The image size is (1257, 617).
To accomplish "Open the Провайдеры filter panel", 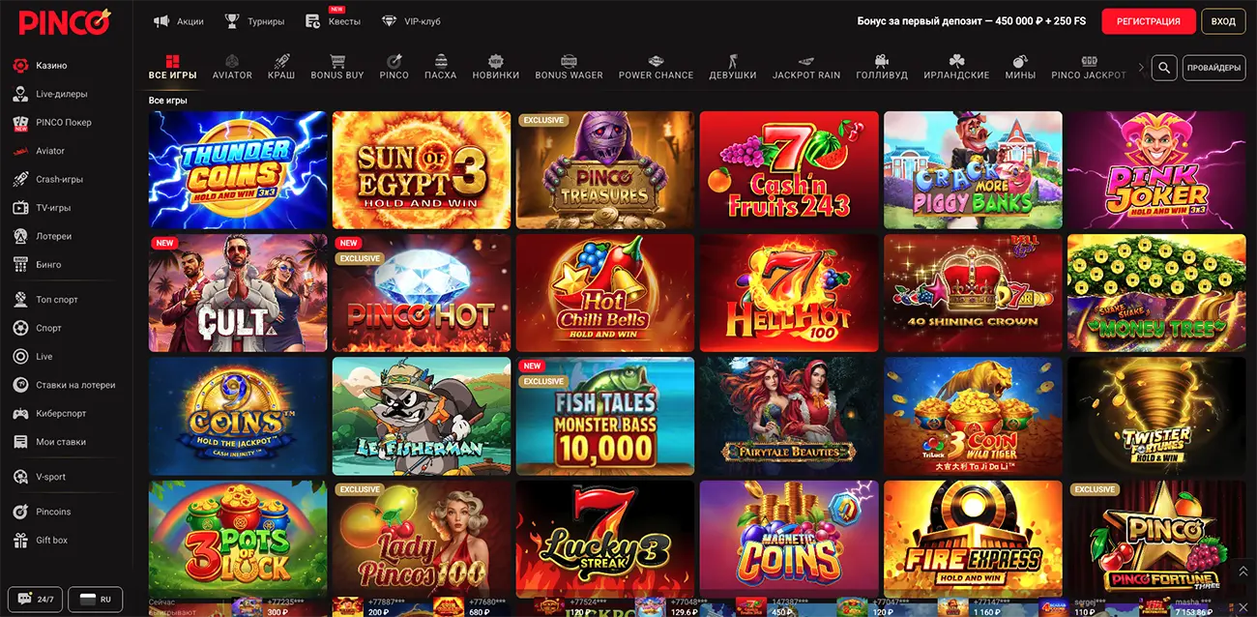I will pos(1213,68).
